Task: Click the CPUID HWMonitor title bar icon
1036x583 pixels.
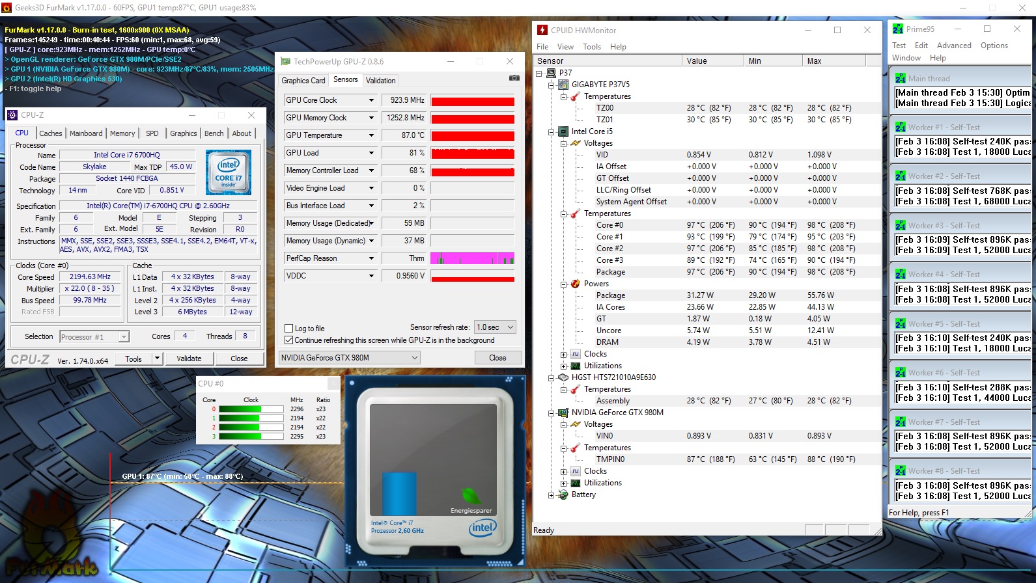Action: [x=542, y=30]
